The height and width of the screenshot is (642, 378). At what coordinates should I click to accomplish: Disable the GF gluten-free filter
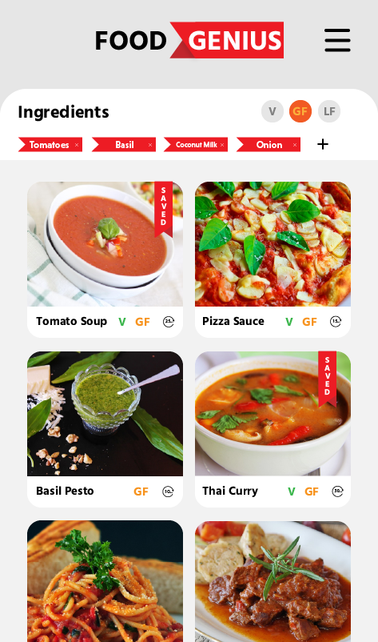coord(300,111)
